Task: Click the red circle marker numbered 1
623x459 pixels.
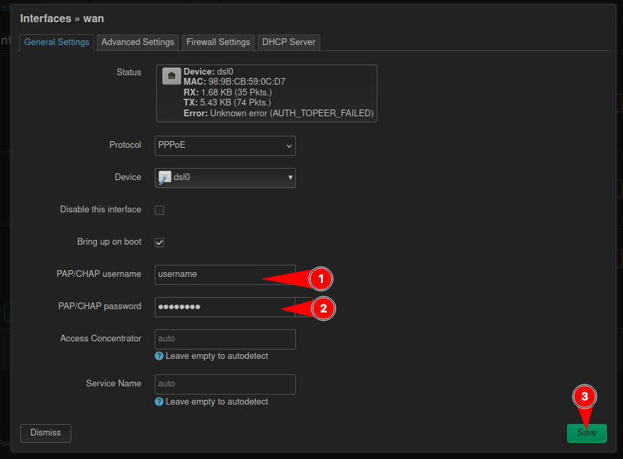Action: pos(321,278)
